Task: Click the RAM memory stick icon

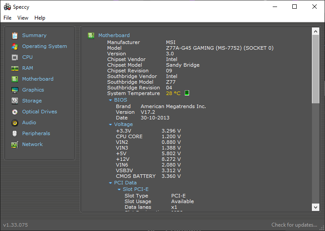Action: (15, 68)
